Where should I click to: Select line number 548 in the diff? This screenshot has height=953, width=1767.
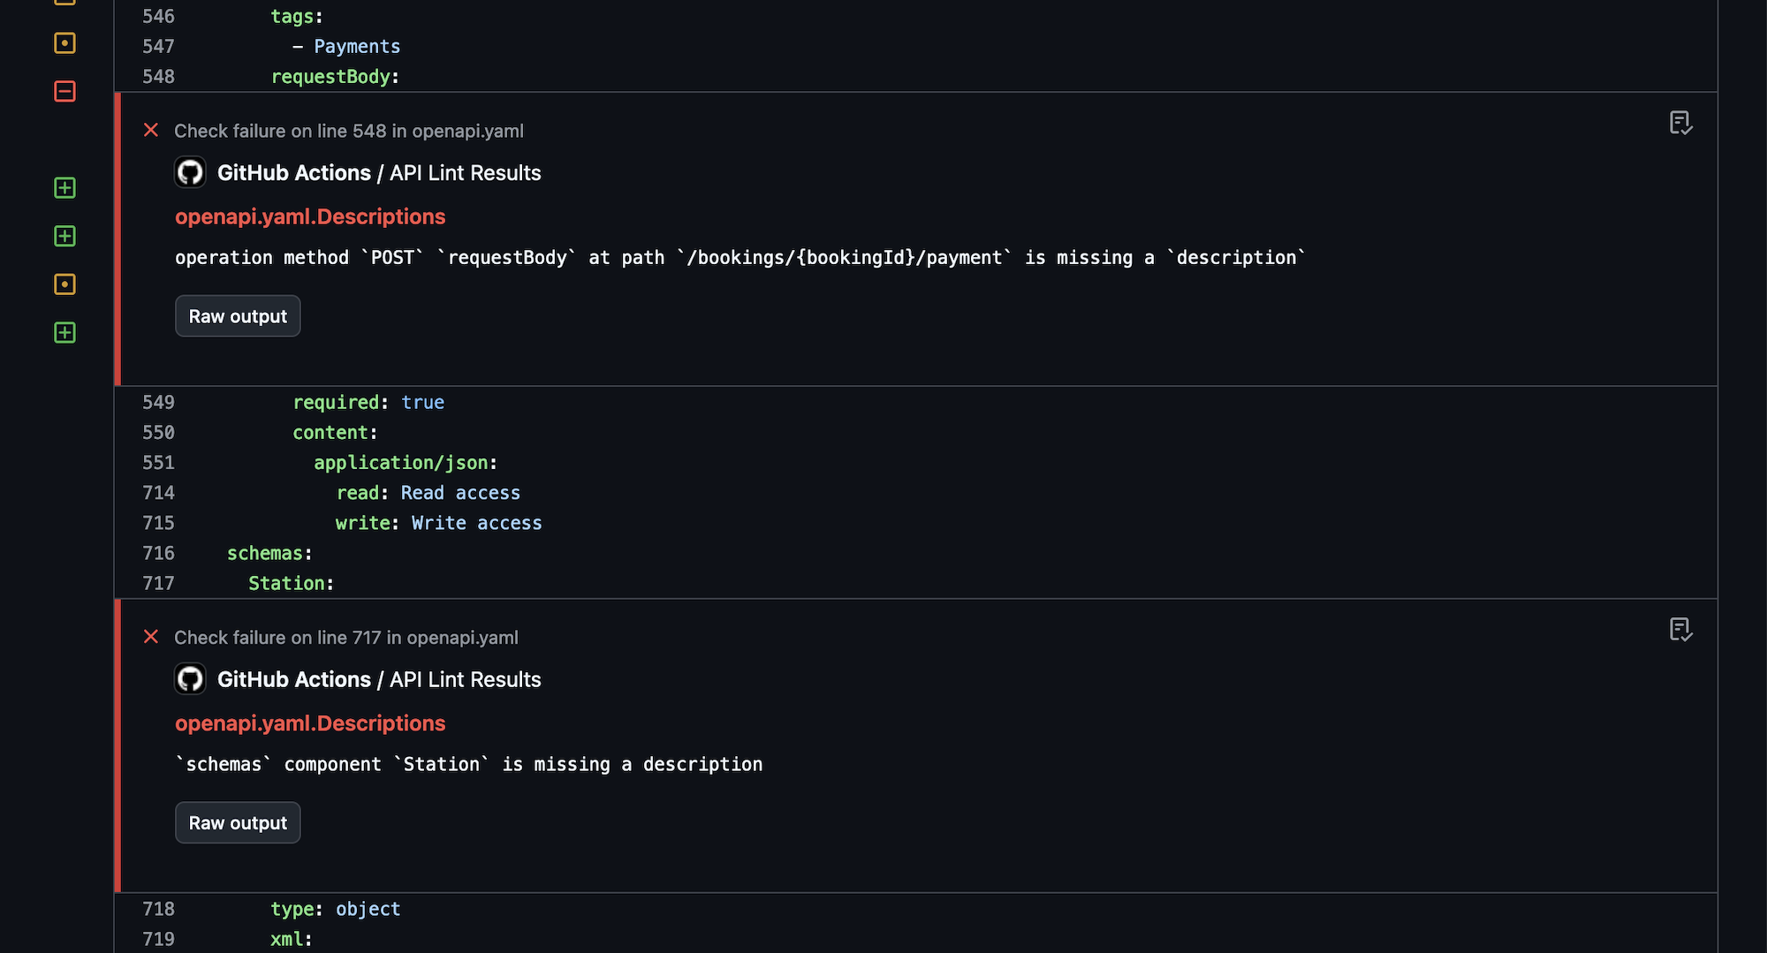(x=158, y=77)
